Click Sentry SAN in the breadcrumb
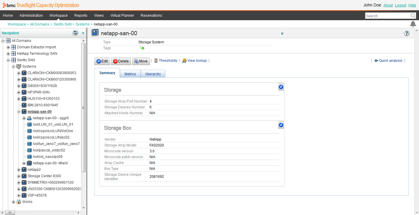 (62, 24)
